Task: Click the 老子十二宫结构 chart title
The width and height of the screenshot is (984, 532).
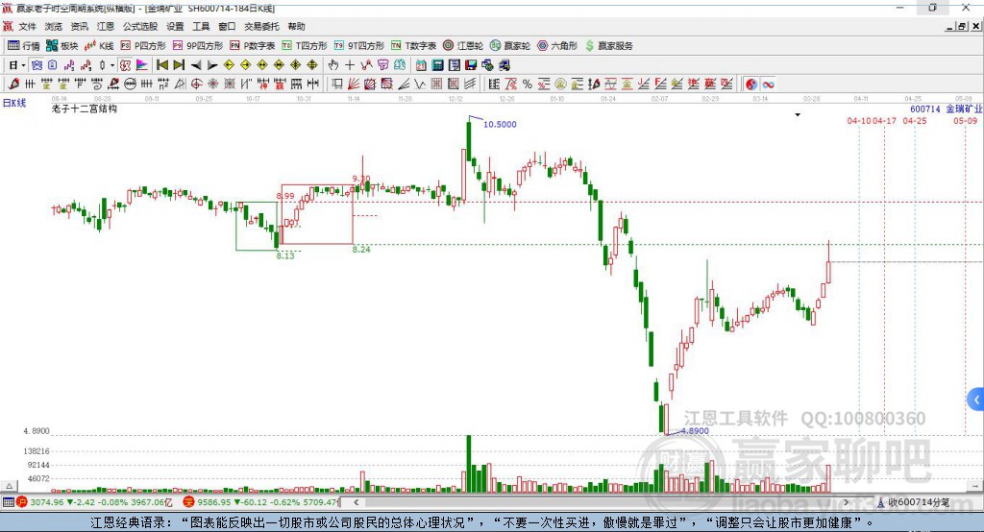Action: (x=85, y=109)
